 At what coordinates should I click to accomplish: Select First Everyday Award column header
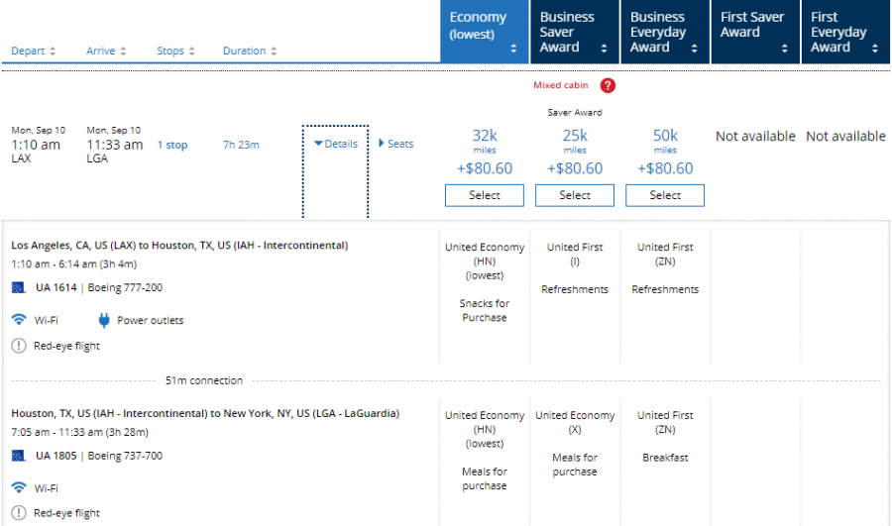click(x=844, y=32)
